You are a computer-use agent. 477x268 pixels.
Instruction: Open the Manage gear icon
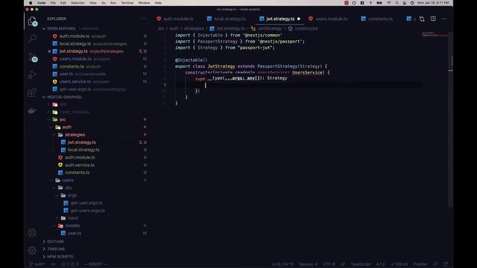[x=32, y=250]
